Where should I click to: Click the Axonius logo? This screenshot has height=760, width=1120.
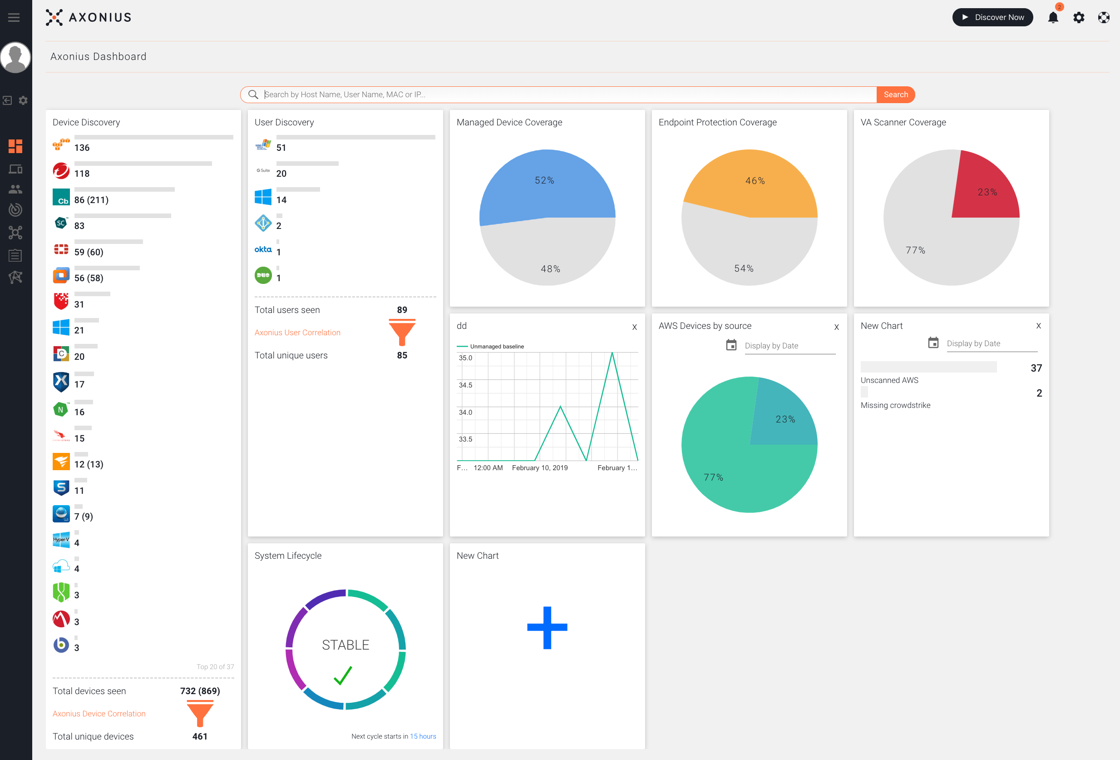coord(89,17)
